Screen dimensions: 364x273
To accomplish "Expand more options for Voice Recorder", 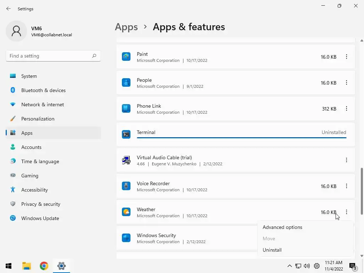I will point(347,186).
